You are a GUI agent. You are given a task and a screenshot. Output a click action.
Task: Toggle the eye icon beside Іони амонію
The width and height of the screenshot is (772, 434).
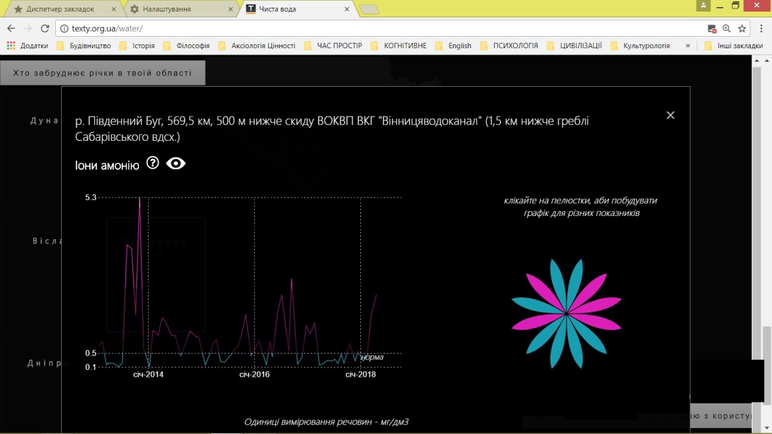point(176,163)
